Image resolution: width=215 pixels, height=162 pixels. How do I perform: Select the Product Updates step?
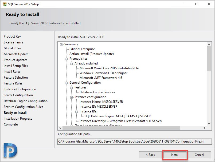click(15, 60)
